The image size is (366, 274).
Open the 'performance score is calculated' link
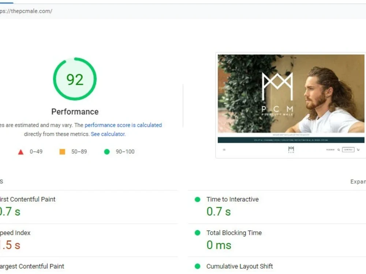[x=123, y=125]
